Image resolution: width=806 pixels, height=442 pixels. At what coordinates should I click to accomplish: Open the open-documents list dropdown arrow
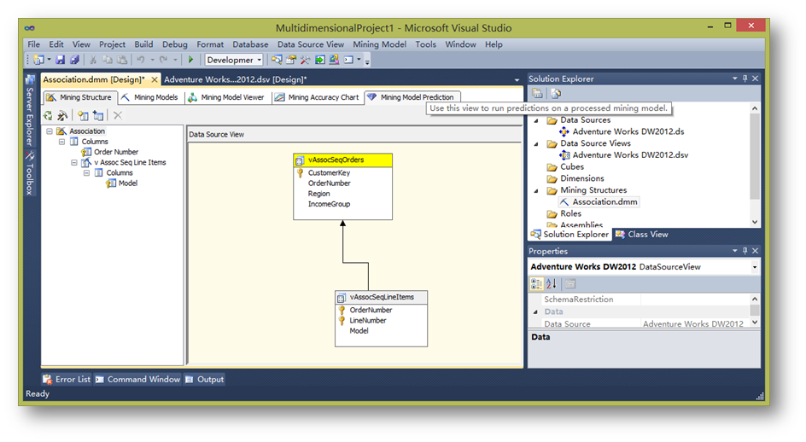517,80
